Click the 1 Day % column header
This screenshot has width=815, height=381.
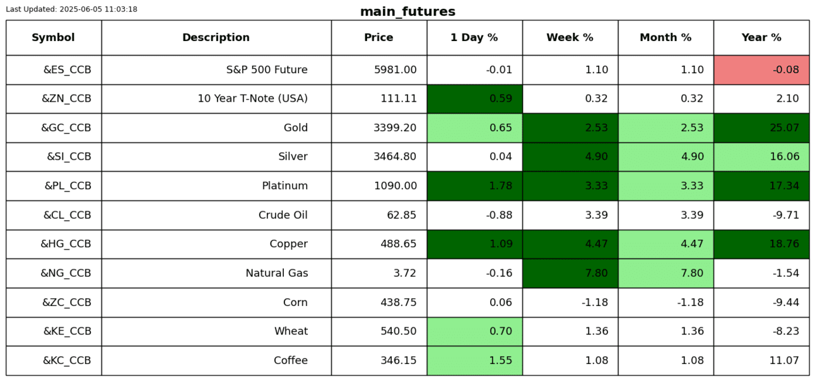click(x=474, y=38)
